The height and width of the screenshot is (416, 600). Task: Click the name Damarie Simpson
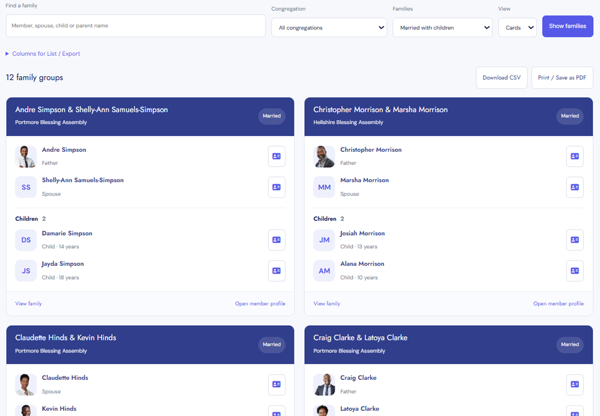point(67,233)
